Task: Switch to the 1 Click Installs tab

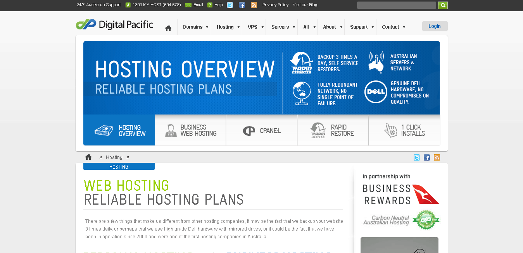Action: coord(404,130)
